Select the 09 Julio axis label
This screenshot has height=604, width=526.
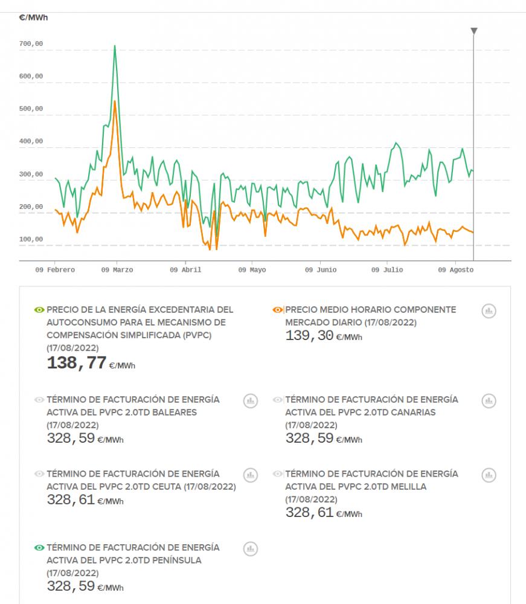click(x=387, y=270)
